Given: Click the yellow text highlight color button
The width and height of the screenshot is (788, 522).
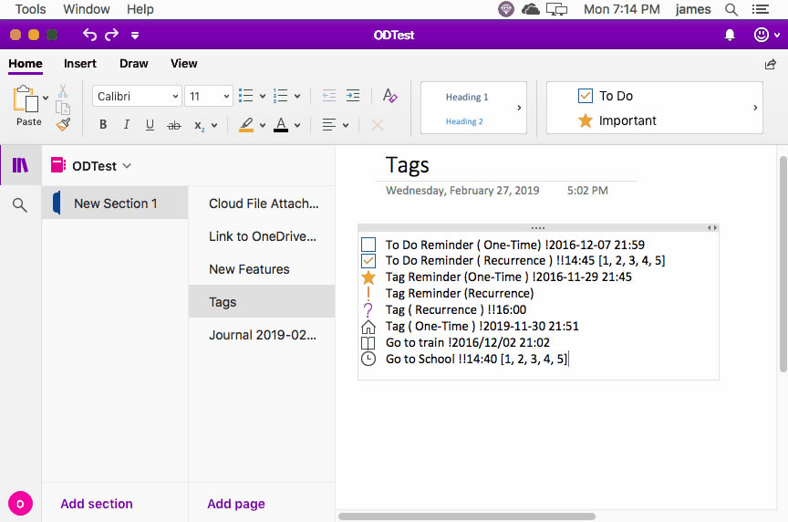Looking at the screenshot, I should (x=245, y=125).
